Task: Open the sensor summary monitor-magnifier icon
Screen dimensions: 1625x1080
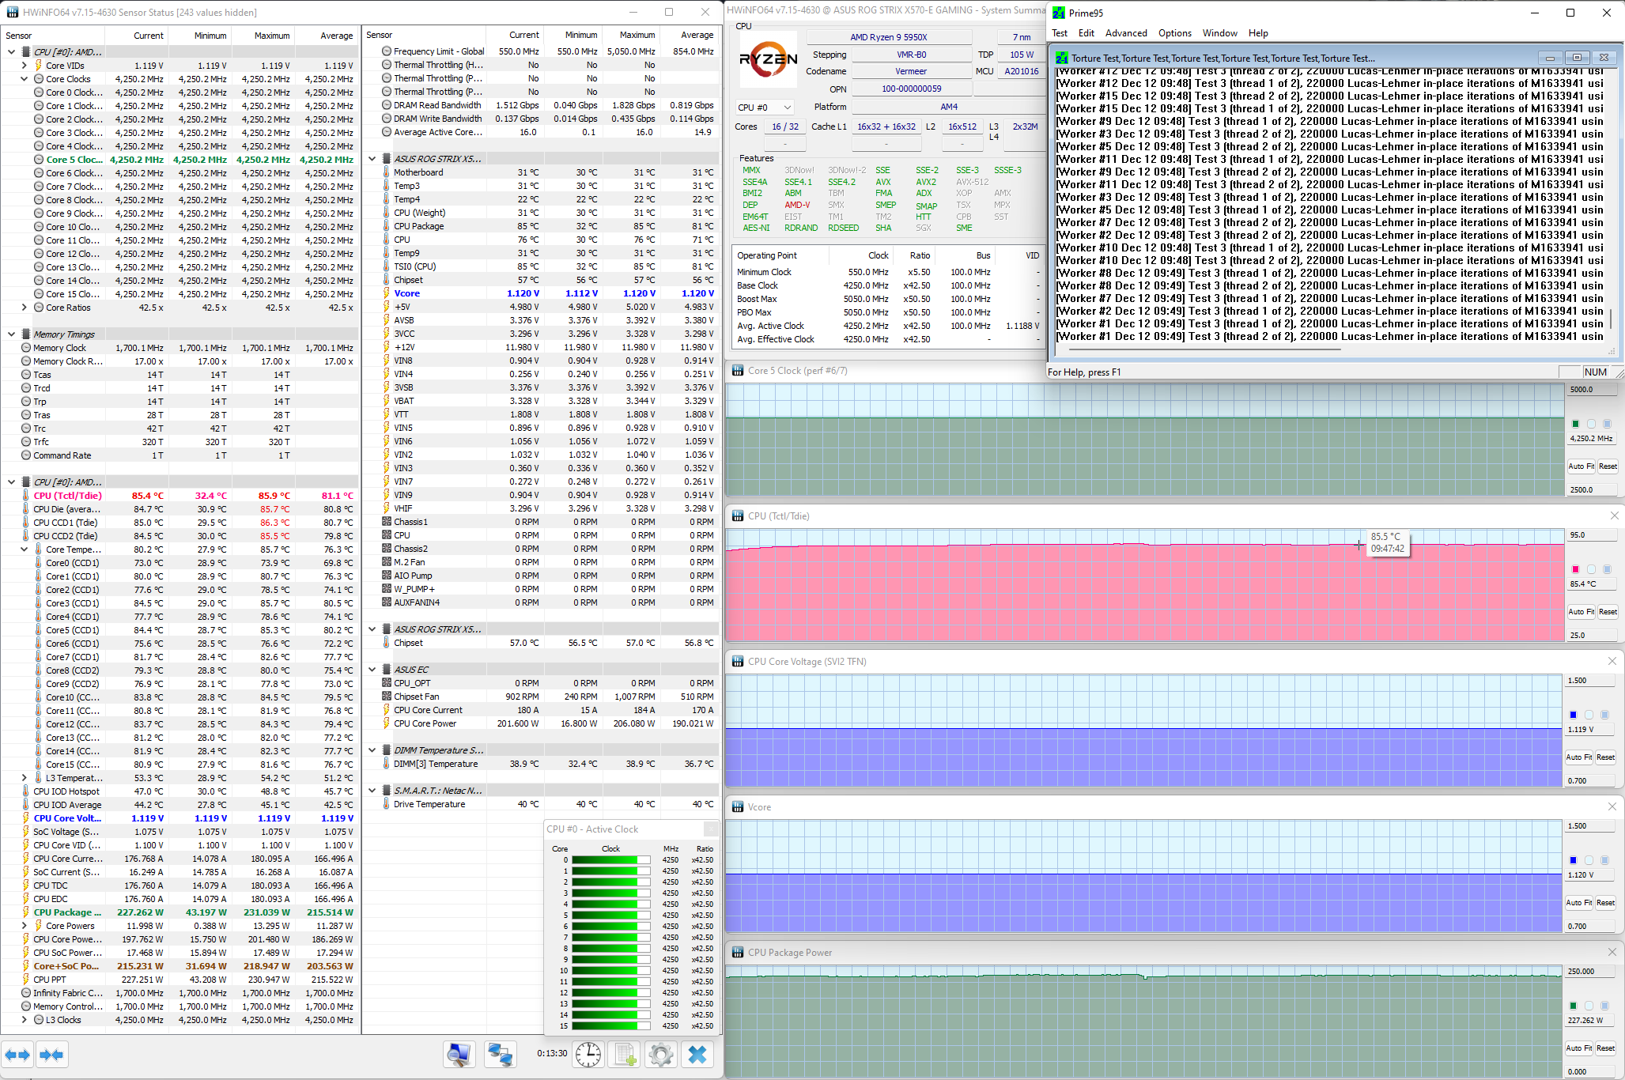Action: (x=459, y=1055)
